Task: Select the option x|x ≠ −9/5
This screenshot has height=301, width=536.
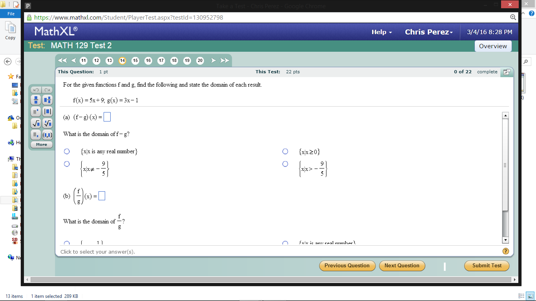Action: click(67, 164)
